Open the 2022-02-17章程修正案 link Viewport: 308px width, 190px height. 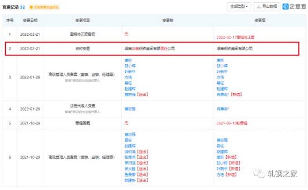[238, 37]
